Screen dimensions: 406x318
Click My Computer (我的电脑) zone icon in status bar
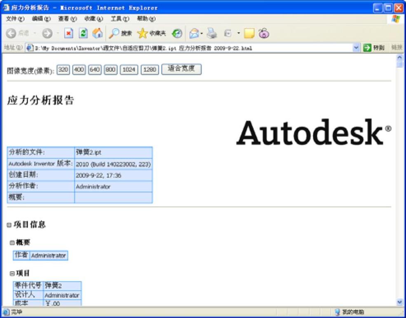[x=338, y=312]
